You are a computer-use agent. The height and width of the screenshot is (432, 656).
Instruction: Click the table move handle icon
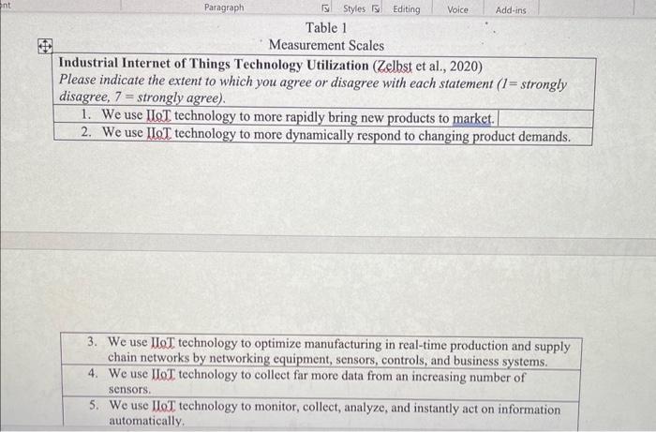pos(45,46)
